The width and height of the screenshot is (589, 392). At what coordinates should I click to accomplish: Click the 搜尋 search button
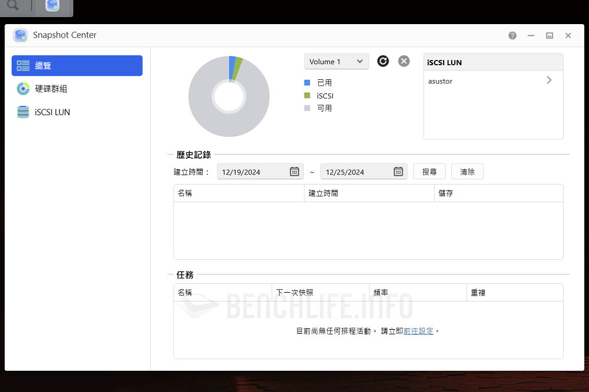click(x=429, y=172)
